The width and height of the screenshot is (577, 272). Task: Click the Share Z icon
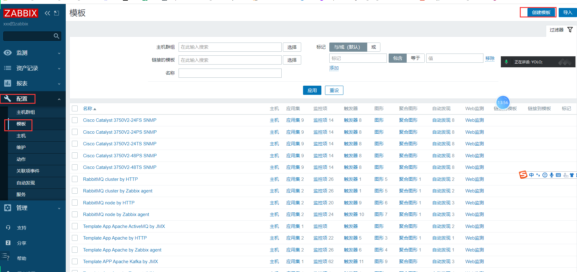point(8,243)
